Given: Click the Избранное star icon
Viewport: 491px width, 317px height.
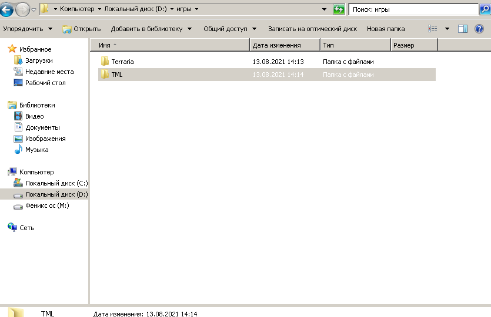Looking at the screenshot, I should [12, 49].
